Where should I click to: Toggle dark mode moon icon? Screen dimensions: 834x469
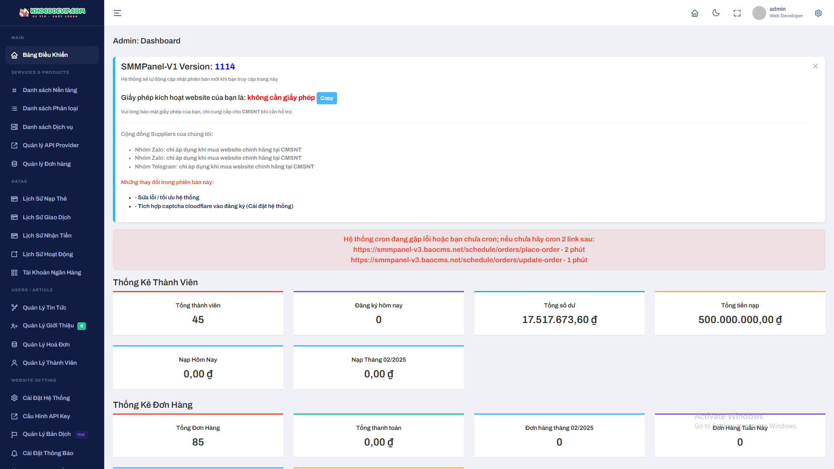tap(716, 13)
